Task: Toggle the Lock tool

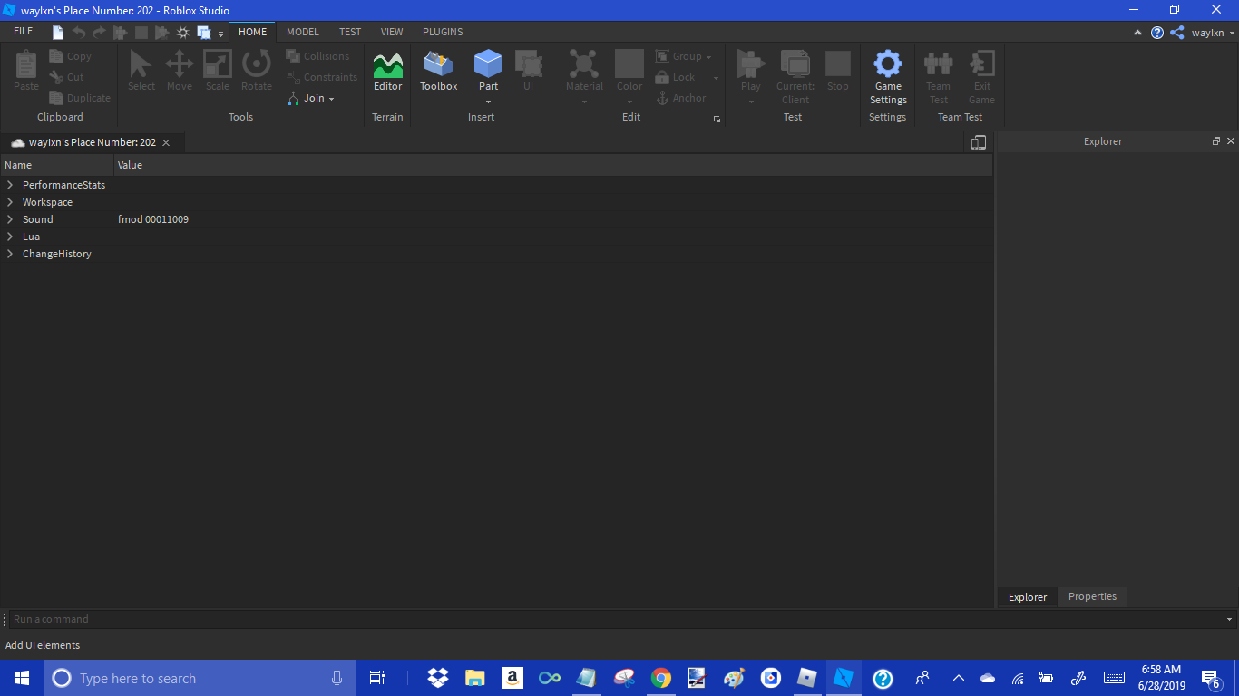Action: 676,77
